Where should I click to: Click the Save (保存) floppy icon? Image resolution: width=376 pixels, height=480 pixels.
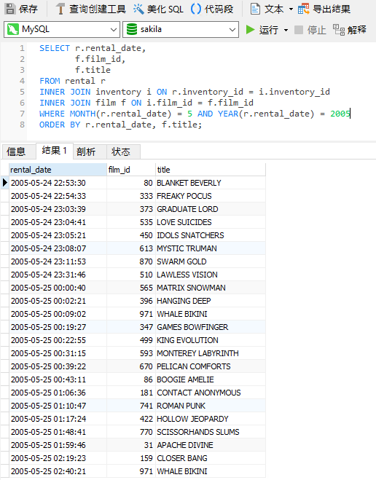[10, 9]
